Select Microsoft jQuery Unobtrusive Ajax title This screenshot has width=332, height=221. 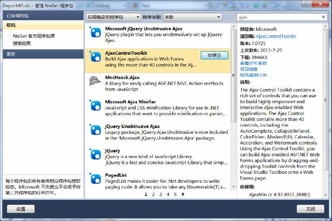(144, 29)
